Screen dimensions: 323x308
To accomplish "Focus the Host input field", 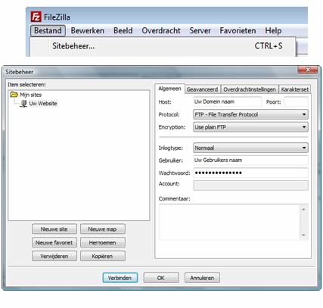I will [x=227, y=101].
